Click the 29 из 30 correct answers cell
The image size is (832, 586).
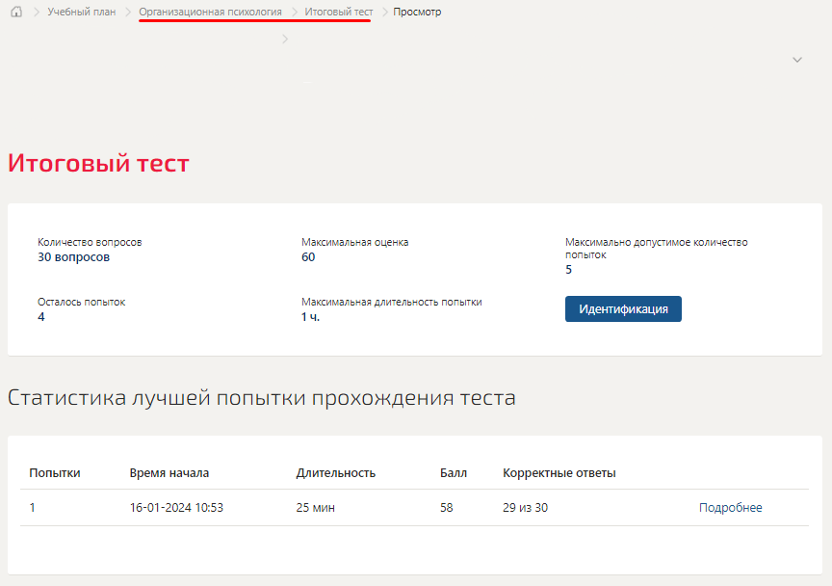pos(526,507)
